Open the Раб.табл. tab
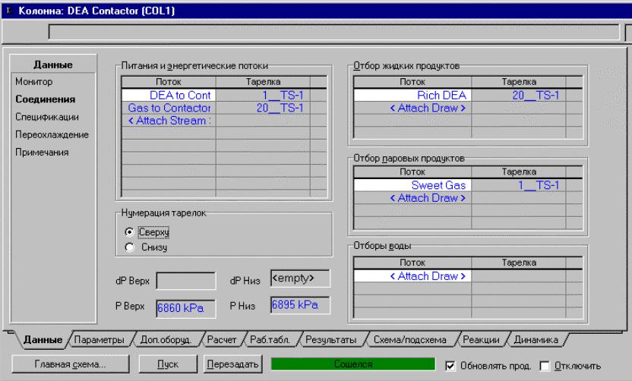 pyautogui.click(x=270, y=340)
